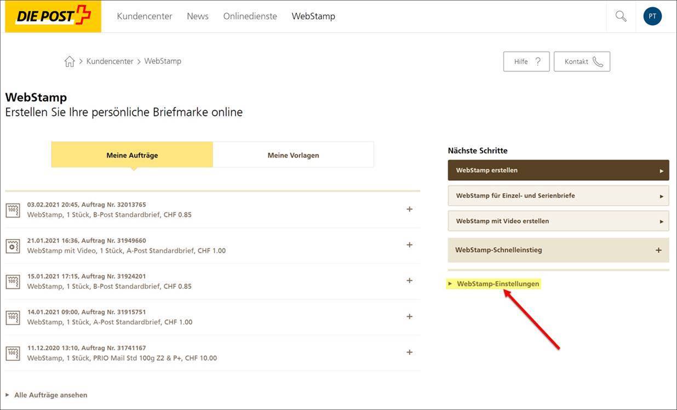Click the 'Nächste Schritte' heading
677x410 pixels.
pos(478,150)
